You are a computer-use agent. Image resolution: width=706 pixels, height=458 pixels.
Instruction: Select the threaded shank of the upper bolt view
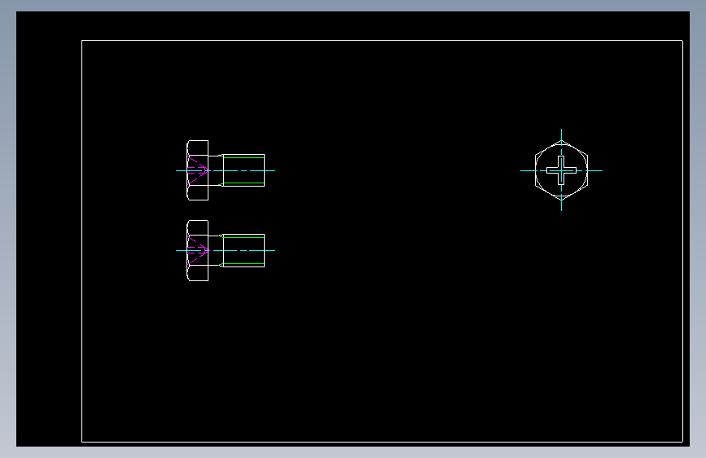click(x=243, y=170)
